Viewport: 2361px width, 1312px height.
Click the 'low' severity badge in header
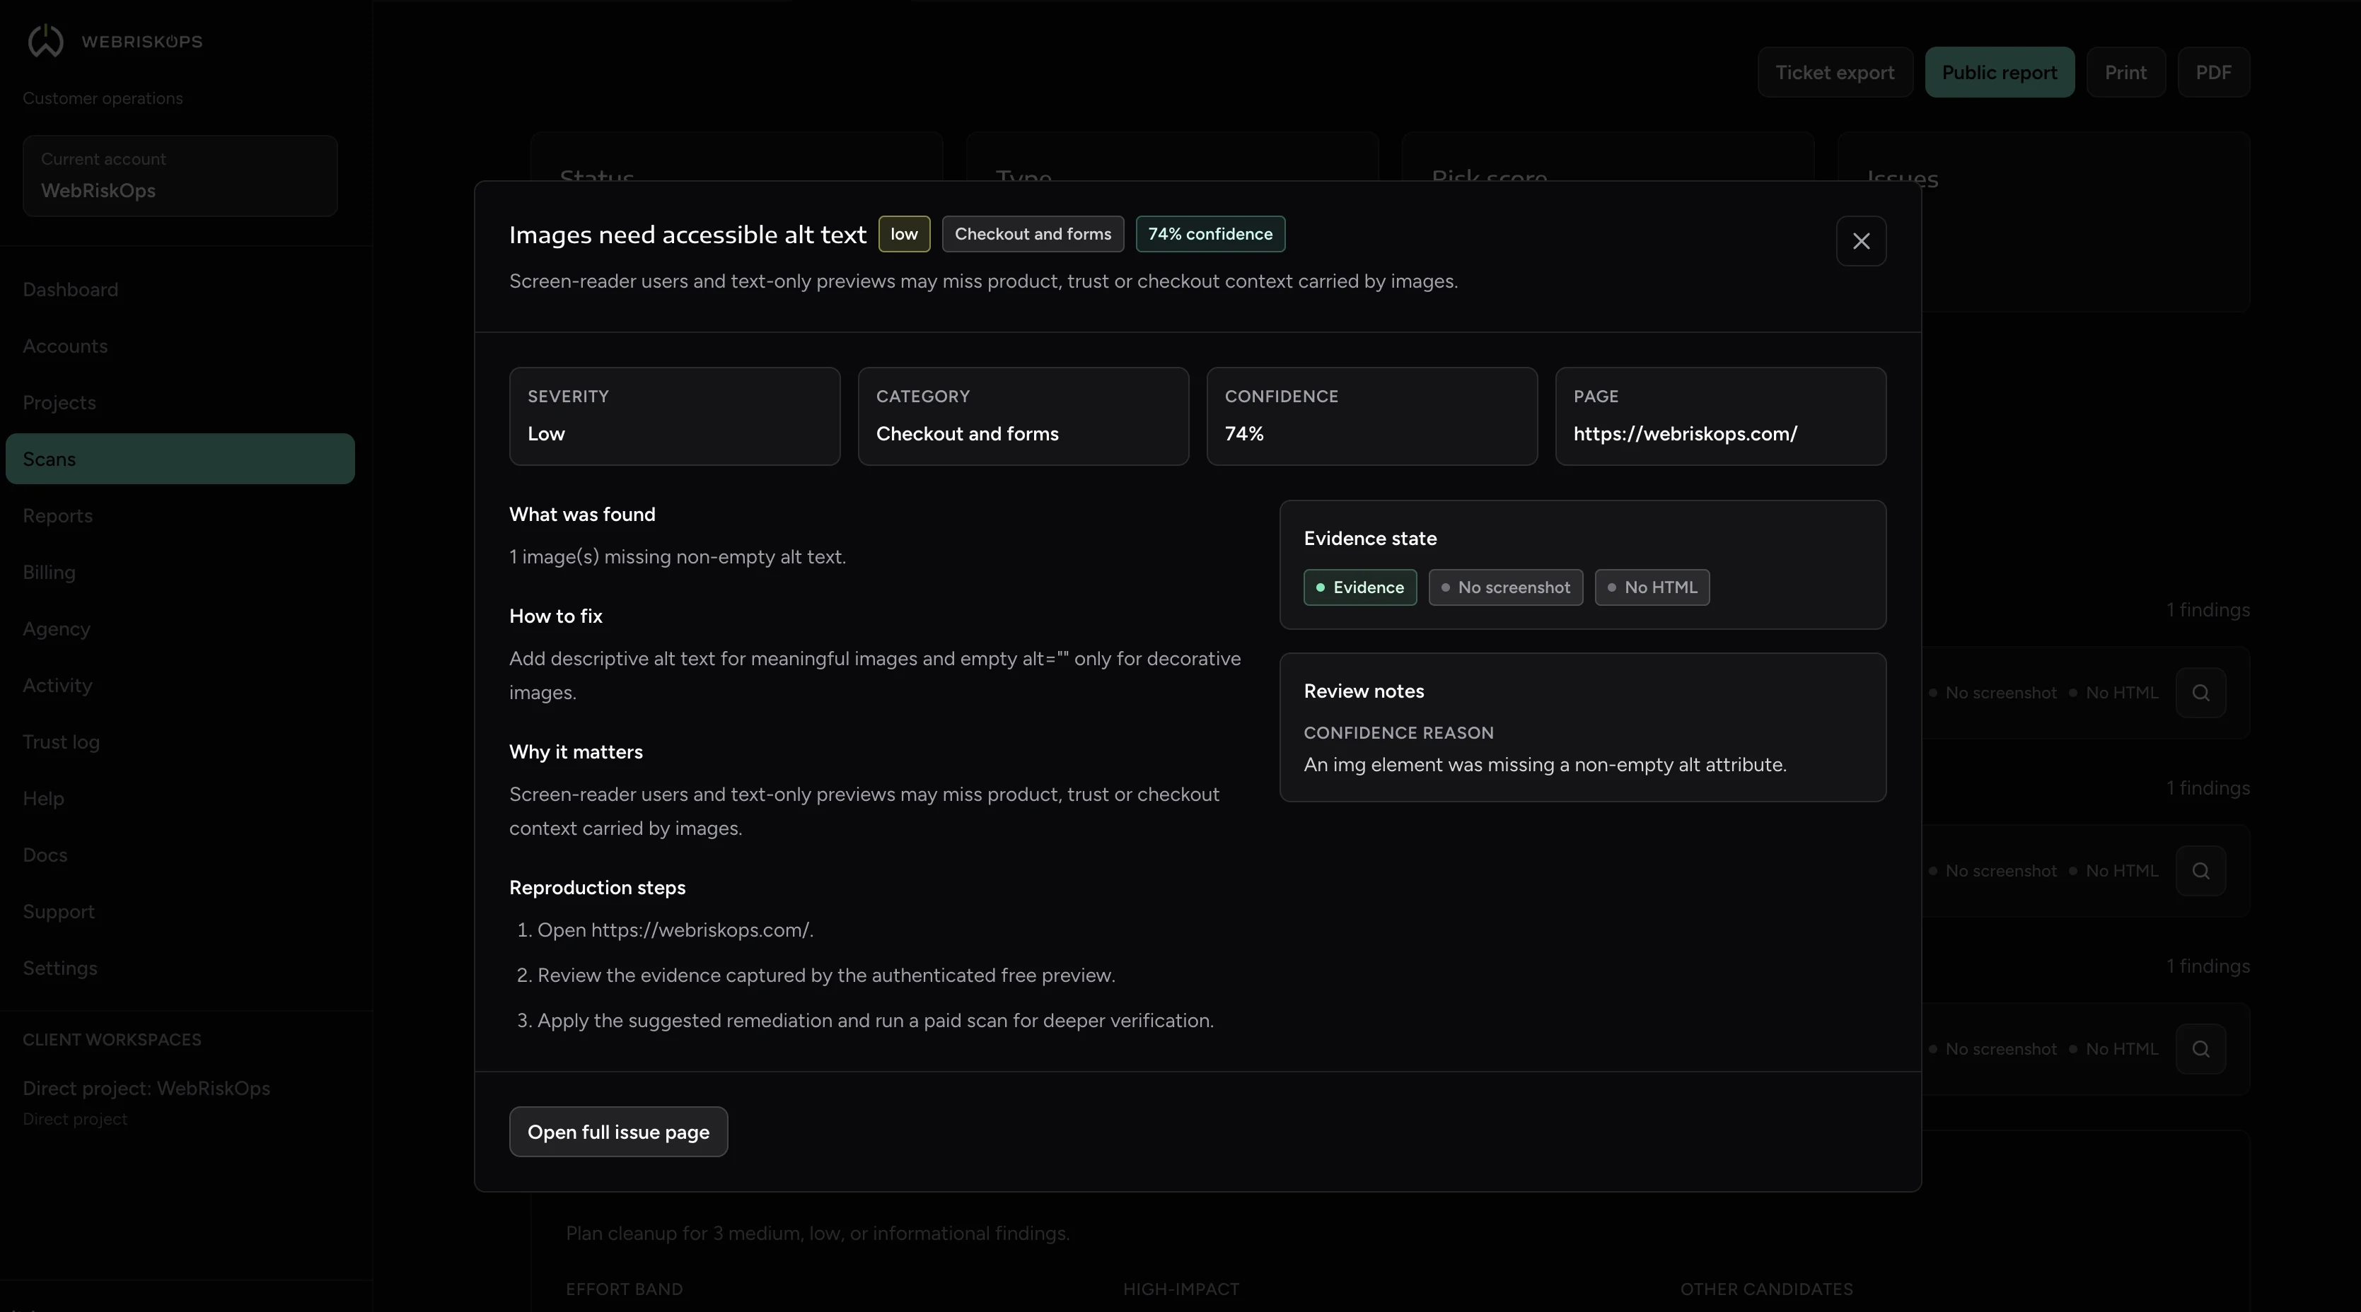[904, 234]
